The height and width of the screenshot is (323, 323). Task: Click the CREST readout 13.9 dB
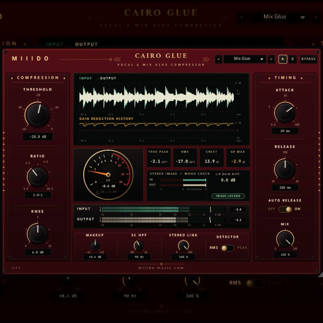212,161
